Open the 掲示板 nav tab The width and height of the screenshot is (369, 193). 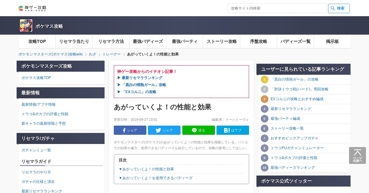(x=332, y=41)
